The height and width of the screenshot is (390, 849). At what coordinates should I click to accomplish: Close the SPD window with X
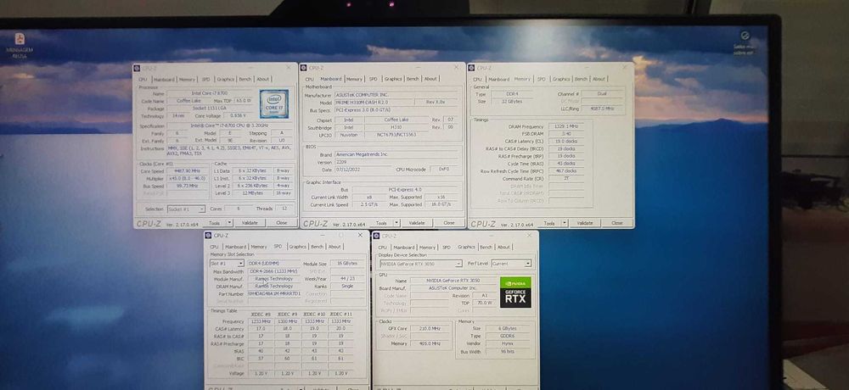pyautogui.click(x=360, y=236)
